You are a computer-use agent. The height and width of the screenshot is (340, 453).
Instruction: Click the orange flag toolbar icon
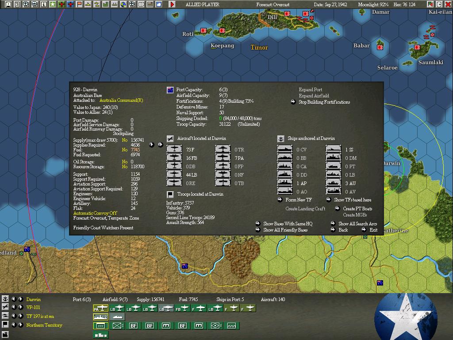tap(79, 4)
